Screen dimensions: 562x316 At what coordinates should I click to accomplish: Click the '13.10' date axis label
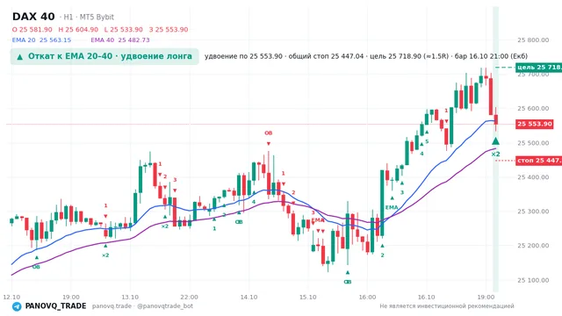pos(130,297)
